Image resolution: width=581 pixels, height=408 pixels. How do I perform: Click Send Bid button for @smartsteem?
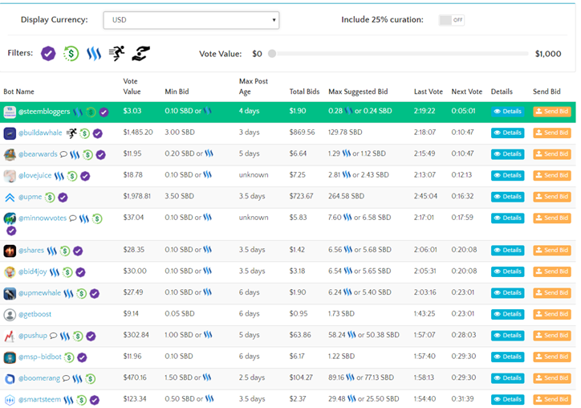(x=552, y=399)
